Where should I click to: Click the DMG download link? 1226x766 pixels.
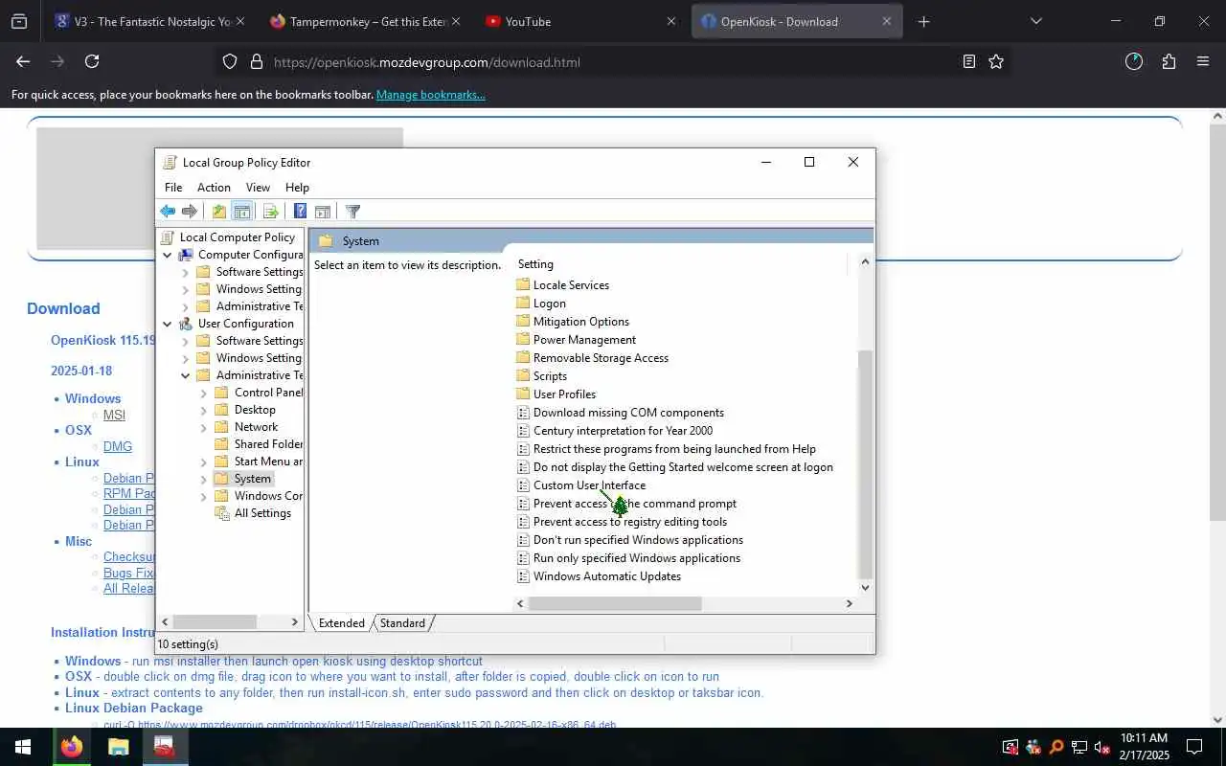118,446
